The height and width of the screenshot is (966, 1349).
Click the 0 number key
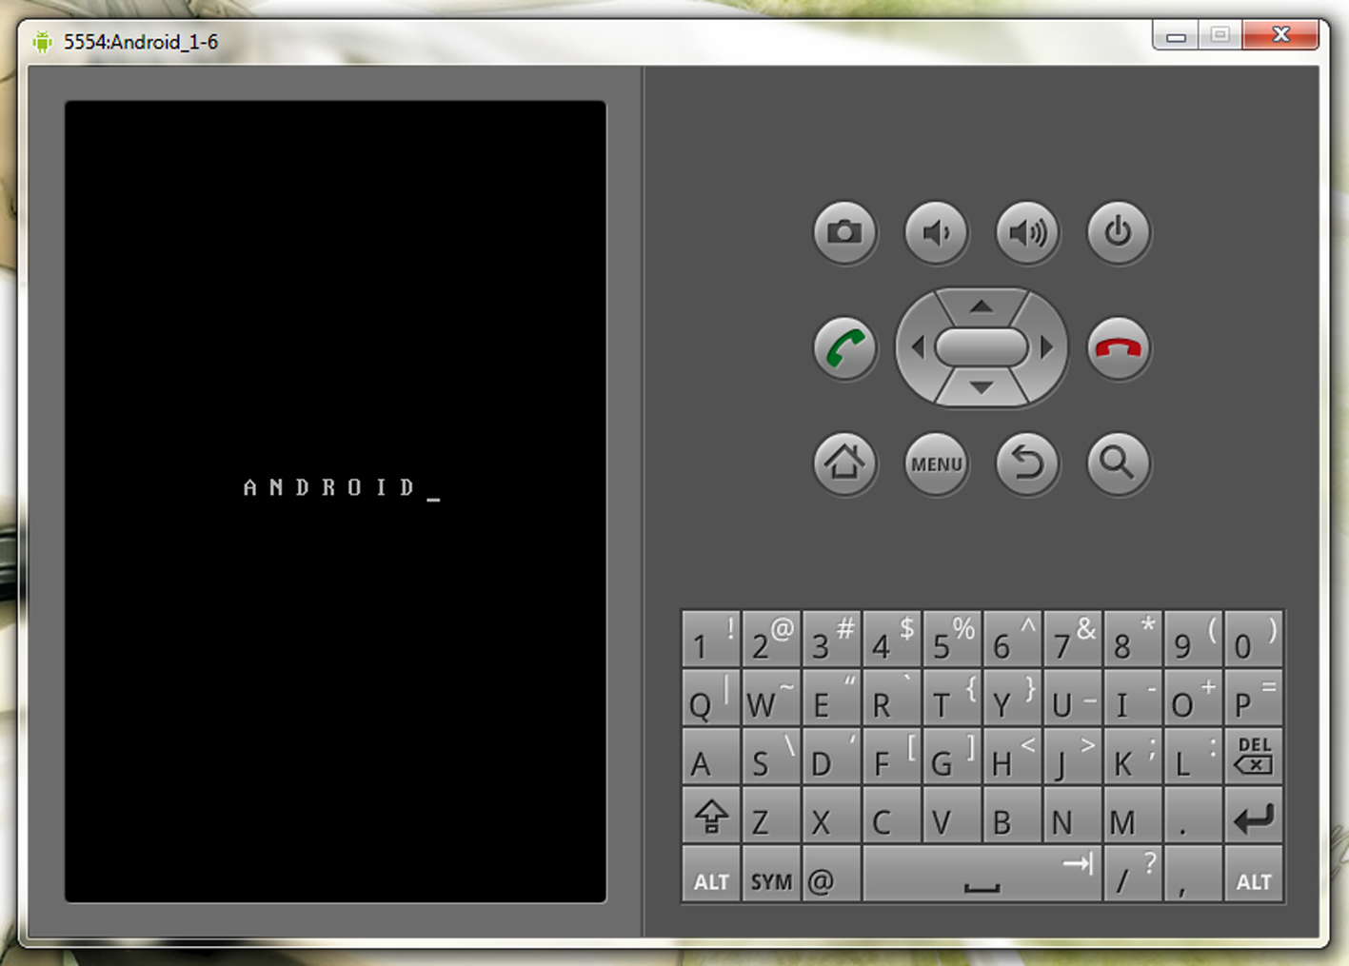tap(1254, 639)
